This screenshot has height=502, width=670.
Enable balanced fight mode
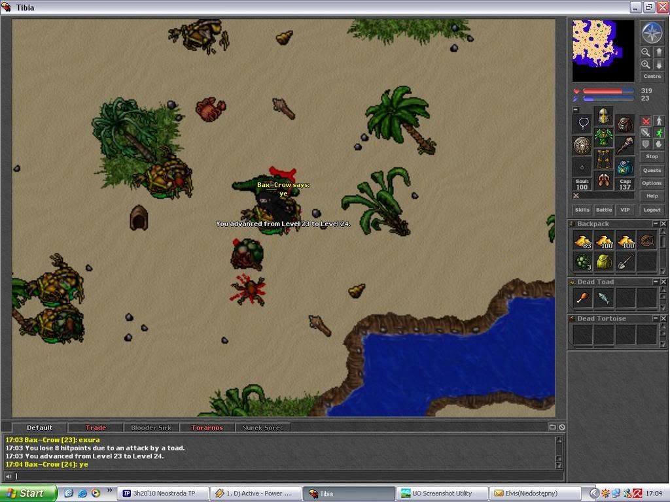pos(646,133)
